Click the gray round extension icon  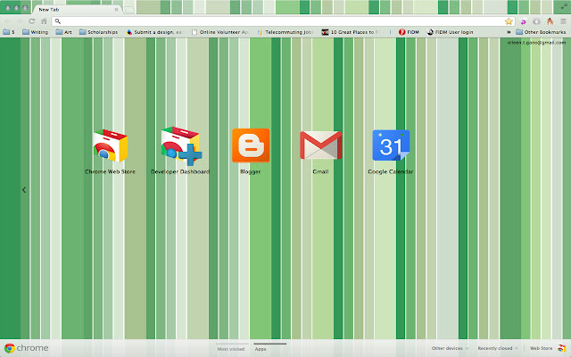(536, 21)
